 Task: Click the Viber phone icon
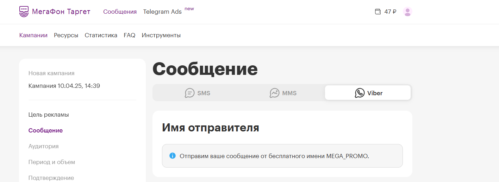[x=360, y=93]
